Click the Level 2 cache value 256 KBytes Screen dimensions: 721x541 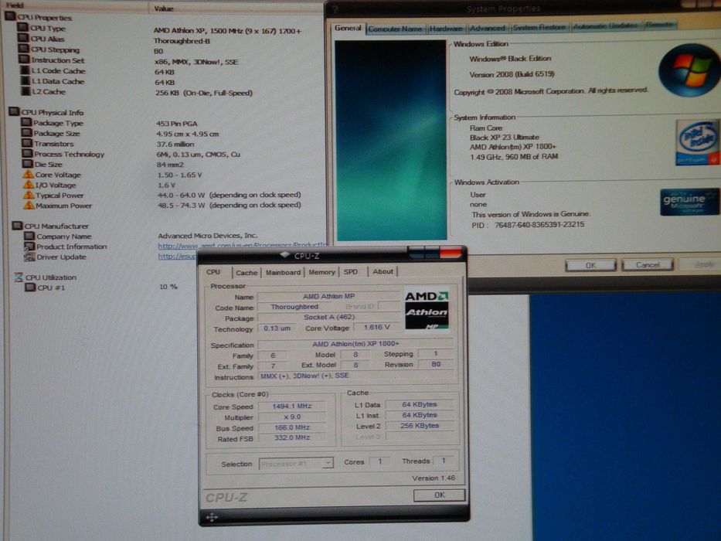[x=419, y=426]
